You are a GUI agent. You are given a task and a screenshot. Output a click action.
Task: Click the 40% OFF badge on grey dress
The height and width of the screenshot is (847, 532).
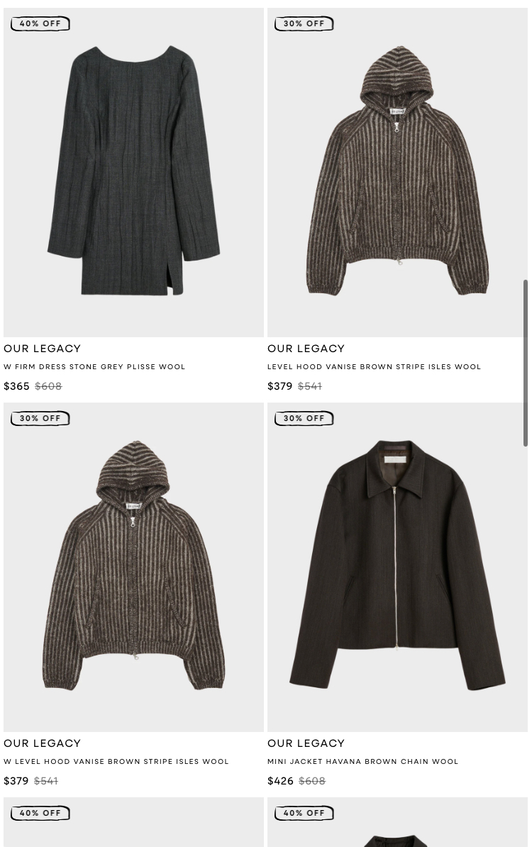coord(40,23)
